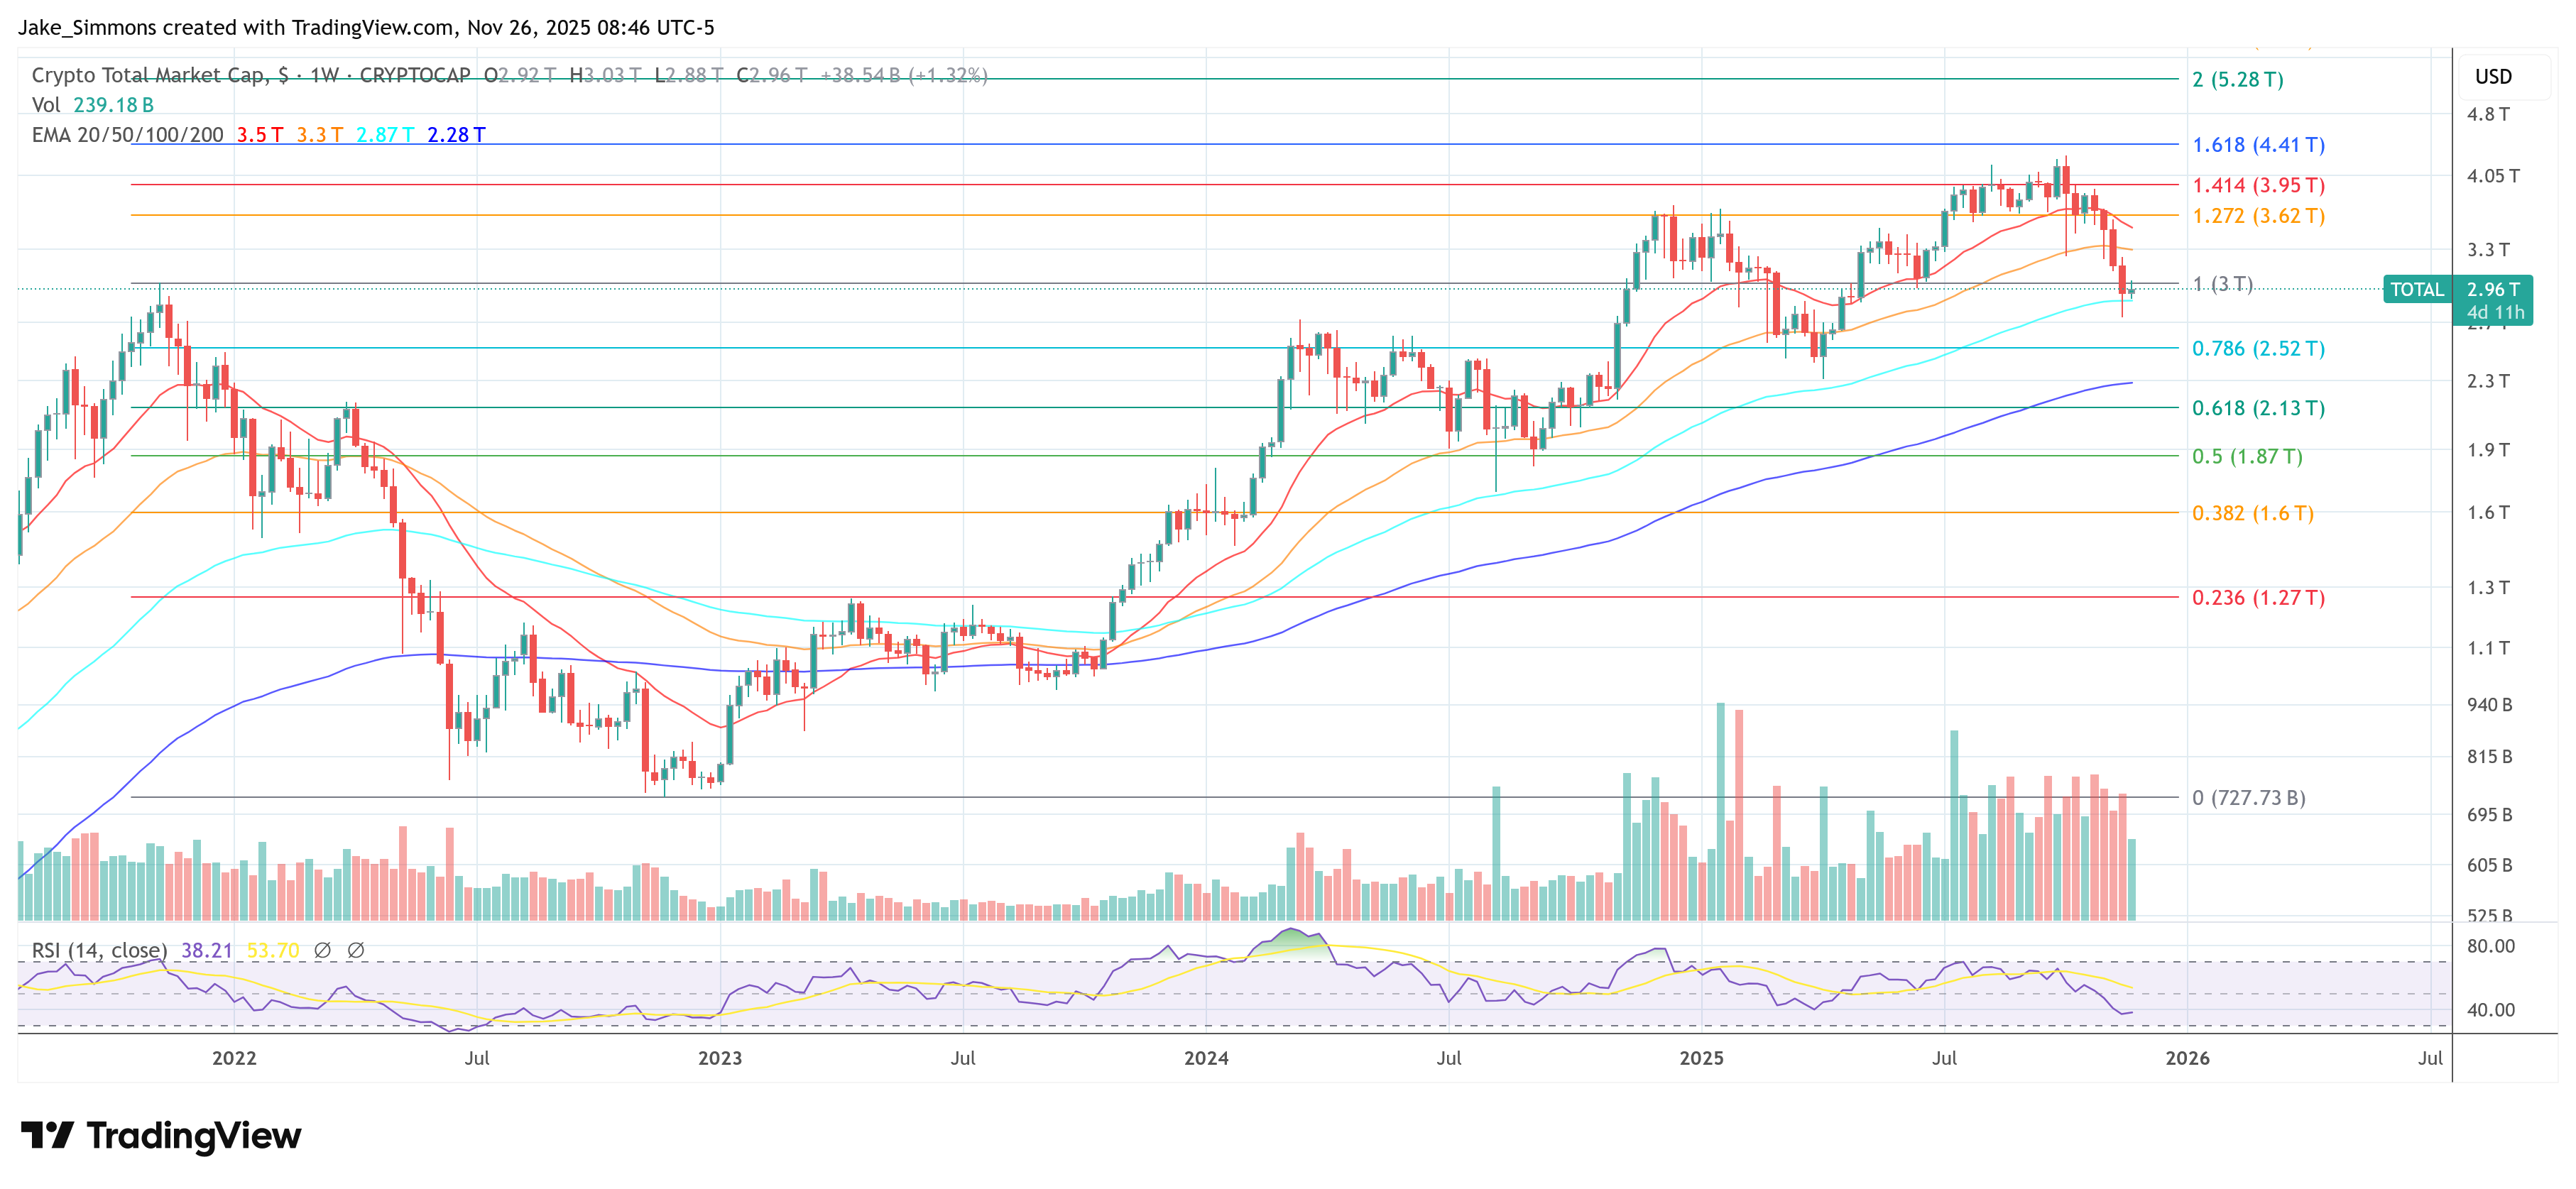2576x1189 pixels.
Task: Select the RSI (14, close) indicator legend
Action: coord(99,950)
